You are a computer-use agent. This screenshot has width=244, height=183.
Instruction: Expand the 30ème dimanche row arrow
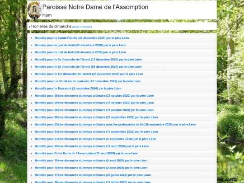[32, 96]
